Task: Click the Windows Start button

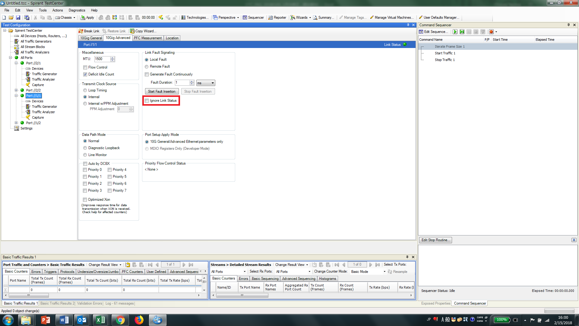Action: point(8,320)
